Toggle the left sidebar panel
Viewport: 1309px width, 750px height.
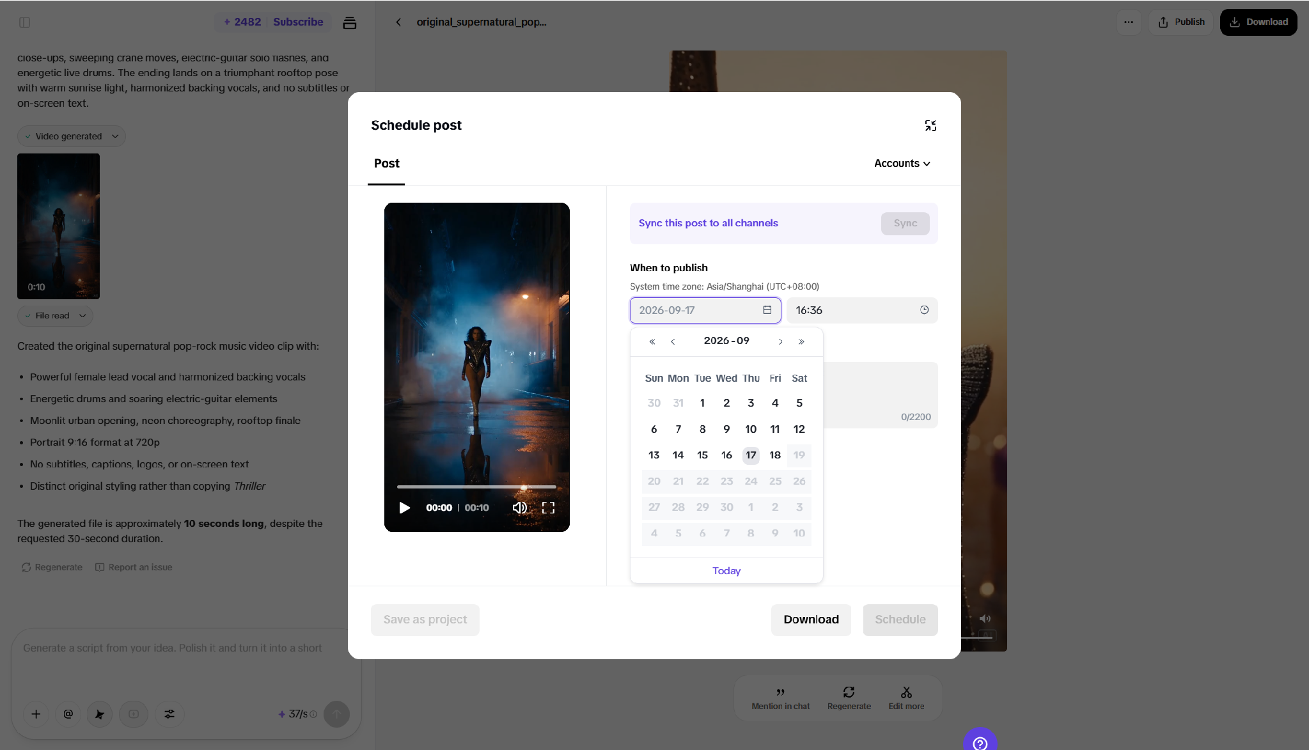[x=25, y=22]
